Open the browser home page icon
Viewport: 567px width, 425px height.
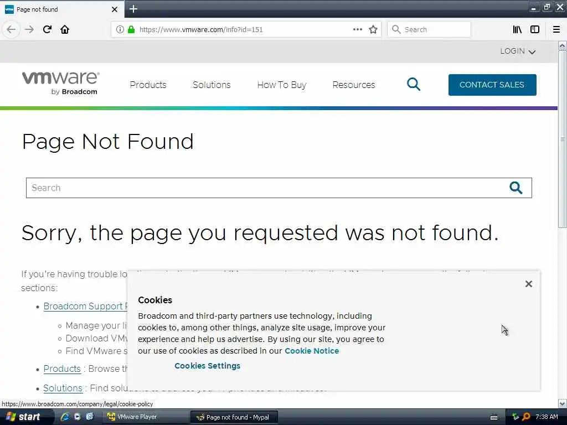click(65, 29)
